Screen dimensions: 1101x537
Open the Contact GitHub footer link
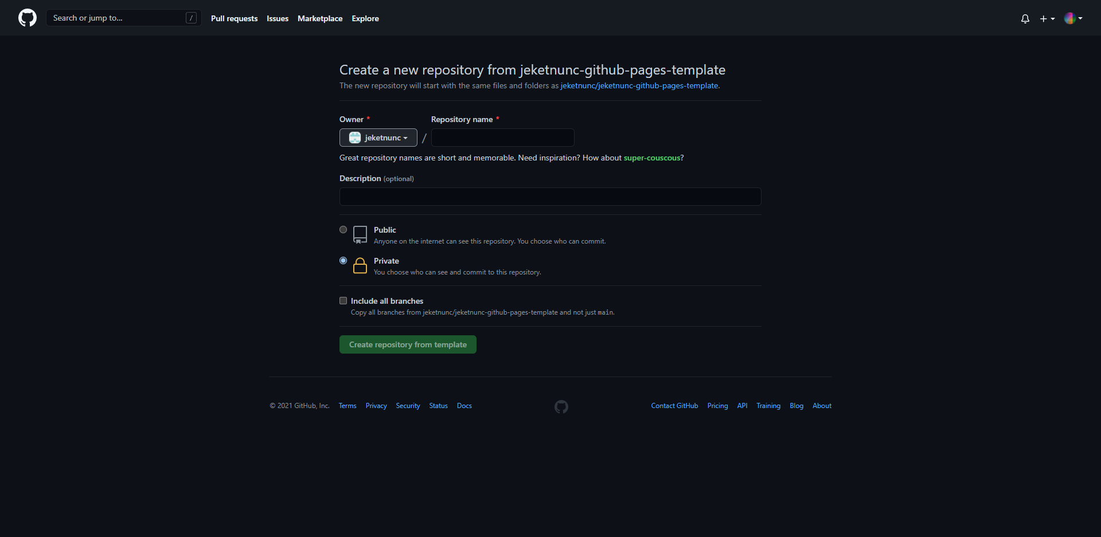[674, 406]
